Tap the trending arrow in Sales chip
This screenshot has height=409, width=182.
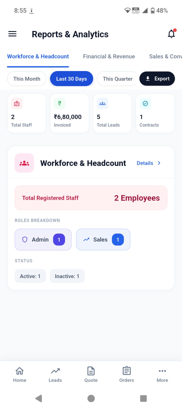pyautogui.click(x=86, y=240)
